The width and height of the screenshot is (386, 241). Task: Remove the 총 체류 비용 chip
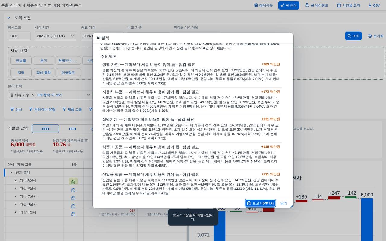pos(33,95)
